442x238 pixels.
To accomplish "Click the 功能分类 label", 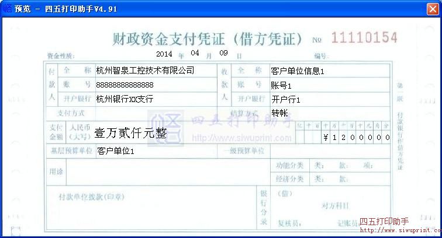I will [x=290, y=166].
